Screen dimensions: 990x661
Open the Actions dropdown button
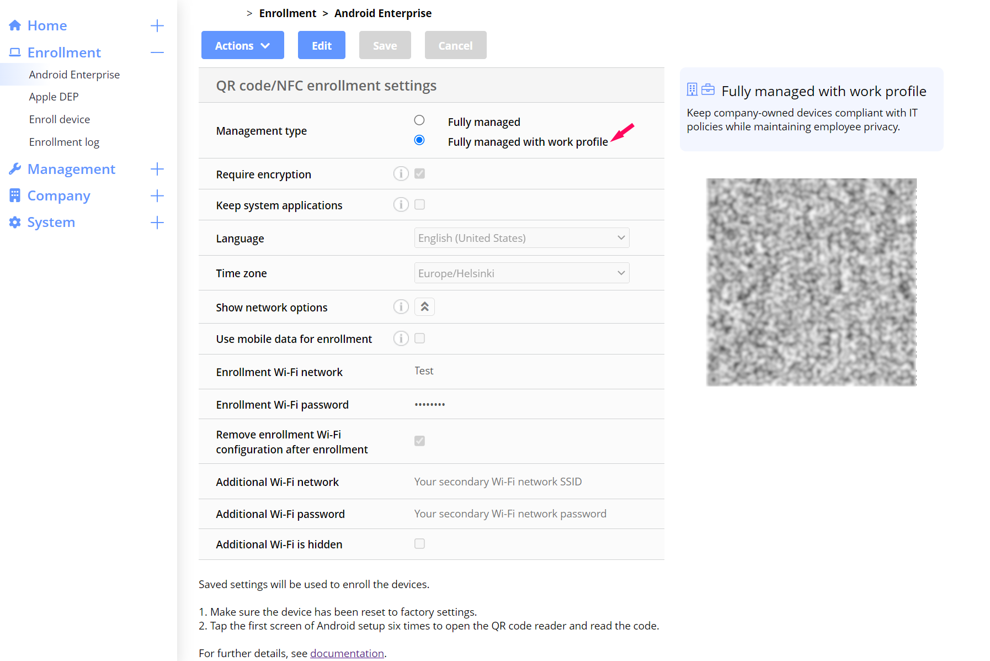click(x=243, y=45)
